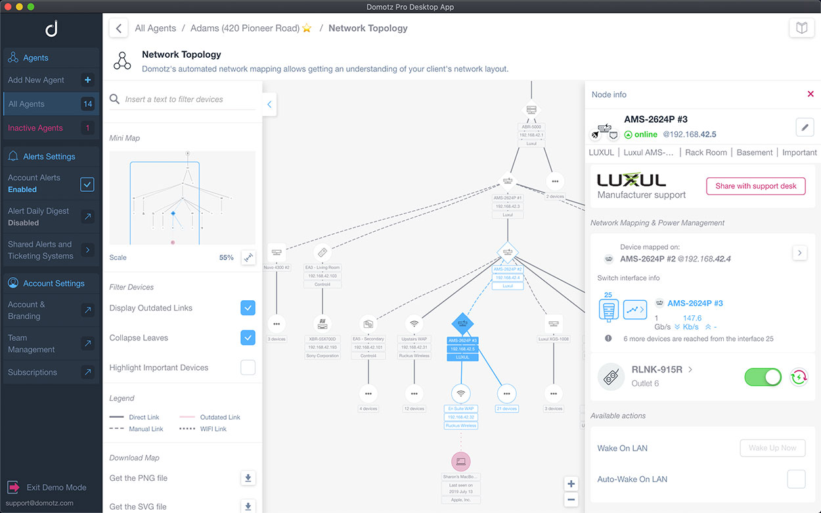Select the AMS-2624P #1 switch node
Viewport: 821px width, 513px height.
tap(508, 180)
